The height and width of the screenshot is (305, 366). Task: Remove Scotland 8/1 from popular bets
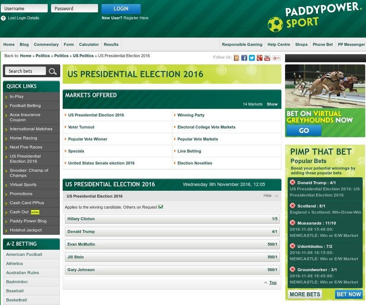click(292, 206)
